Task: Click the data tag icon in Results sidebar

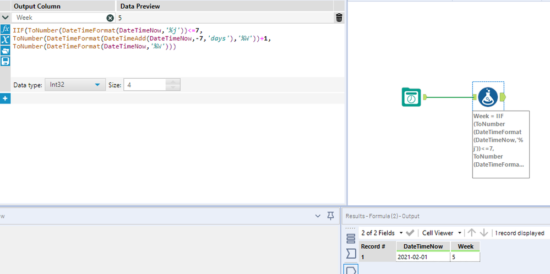Action: pyautogui.click(x=351, y=269)
